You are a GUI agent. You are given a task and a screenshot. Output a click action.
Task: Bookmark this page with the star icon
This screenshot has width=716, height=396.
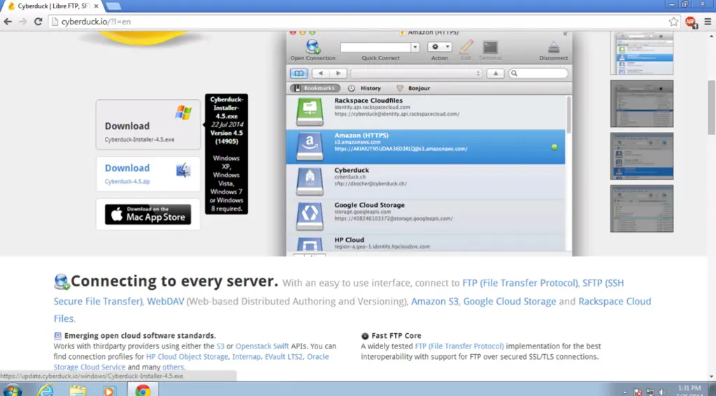[x=673, y=22]
